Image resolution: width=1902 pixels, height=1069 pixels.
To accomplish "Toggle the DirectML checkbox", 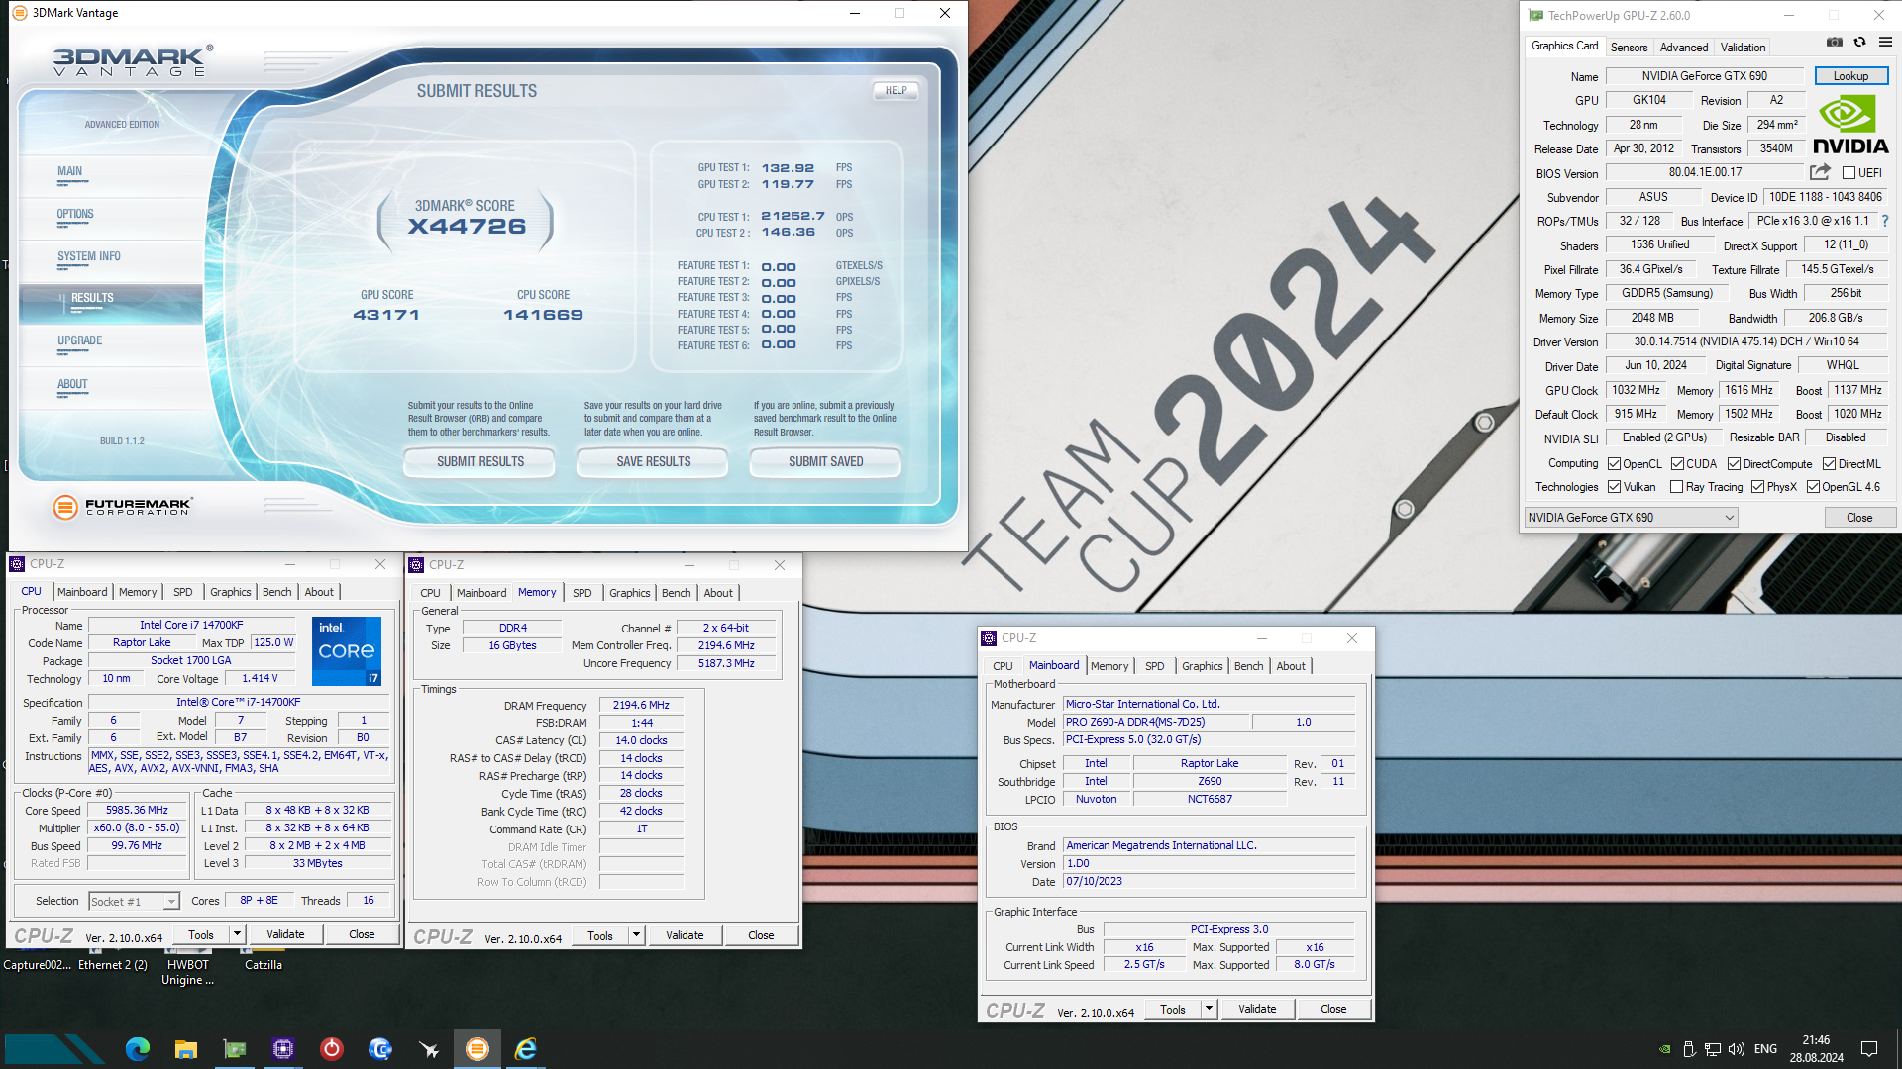I will point(1830,464).
